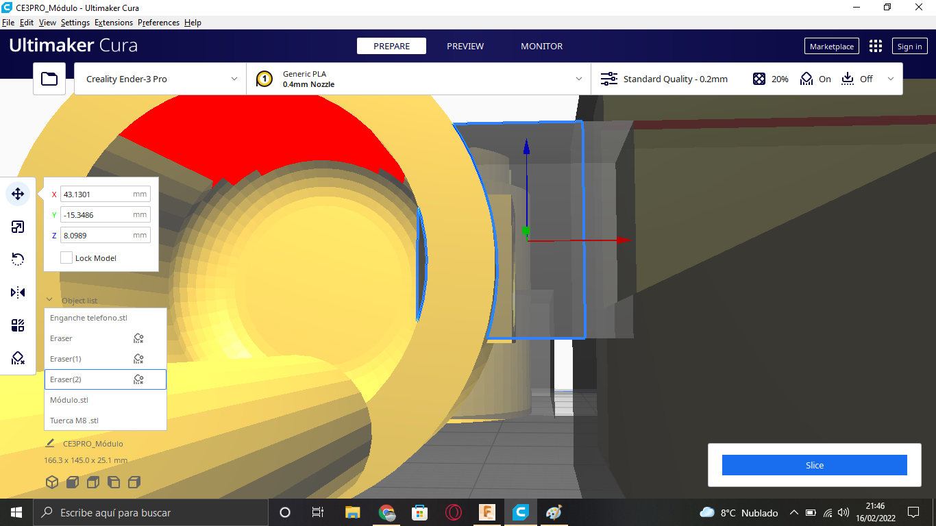Select the Eraser object in the list
This screenshot has width=936, height=526.
(106, 338)
